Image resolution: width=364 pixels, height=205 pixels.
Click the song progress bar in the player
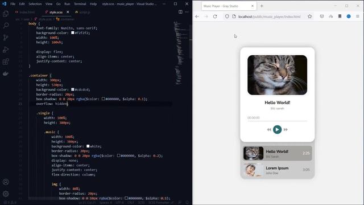[x=277, y=121]
